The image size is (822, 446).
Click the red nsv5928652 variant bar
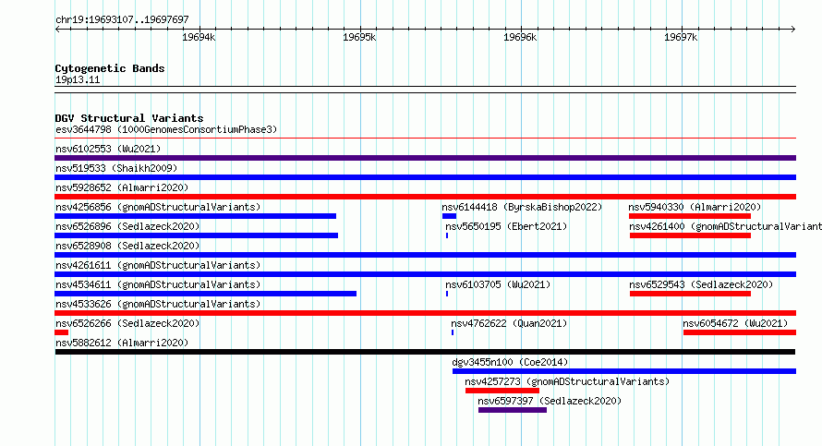point(425,197)
